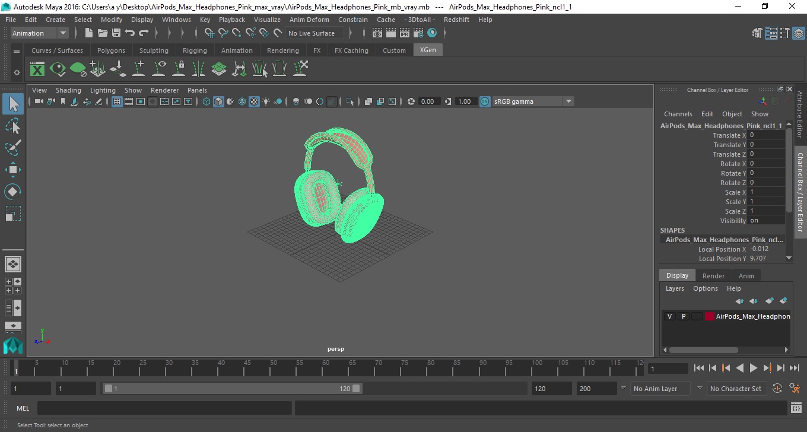The image size is (807, 432).
Task: Select the Paint Selection tool
Action: point(13,148)
